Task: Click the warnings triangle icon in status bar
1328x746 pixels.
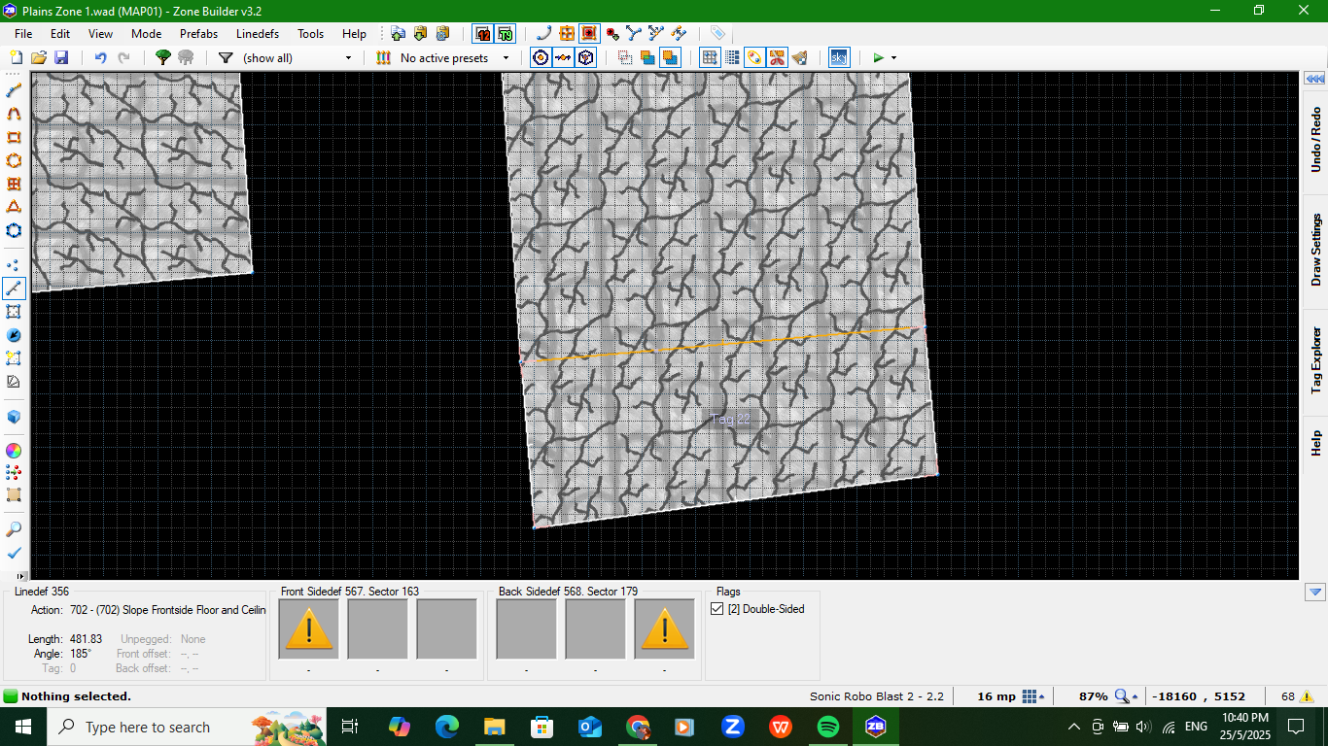Action: click(x=1308, y=696)
